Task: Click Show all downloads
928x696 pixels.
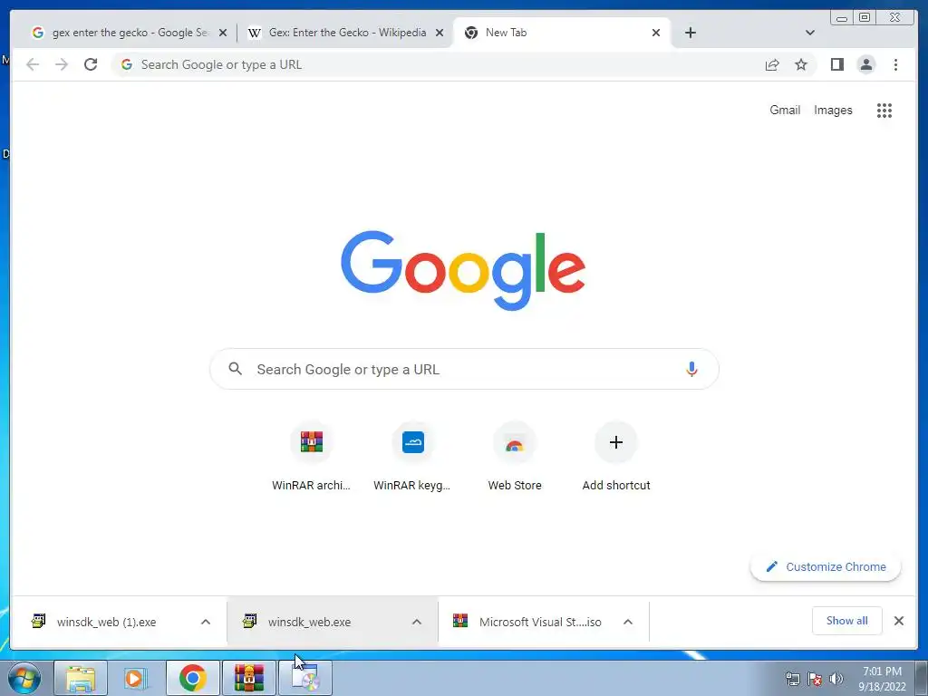Action: click(847, 621)
